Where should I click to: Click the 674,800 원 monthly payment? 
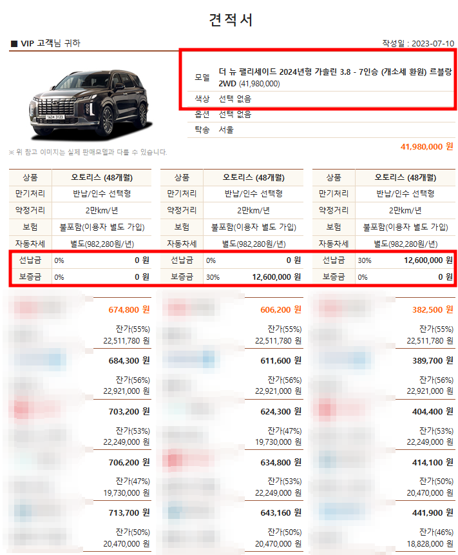[129, 309]
